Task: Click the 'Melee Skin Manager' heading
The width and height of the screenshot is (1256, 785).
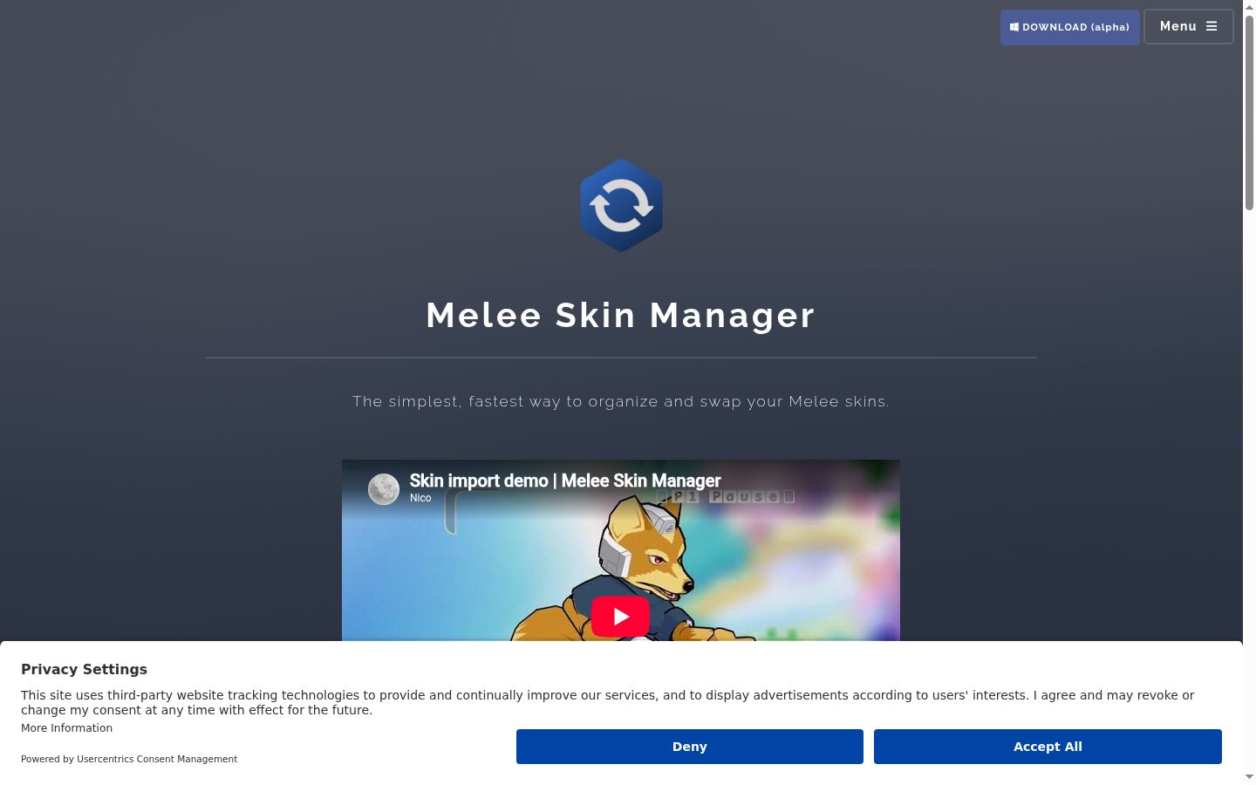Action: pos(620,315)
